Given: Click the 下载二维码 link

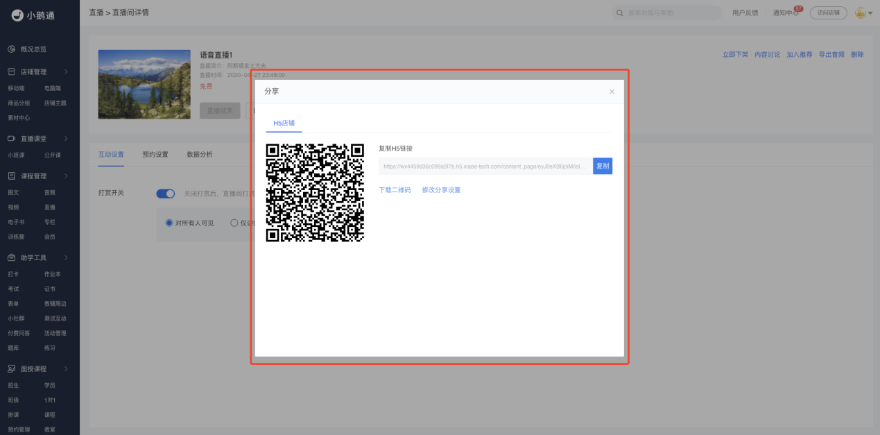Looking at the screenshot, I should (x=395, y=190).
